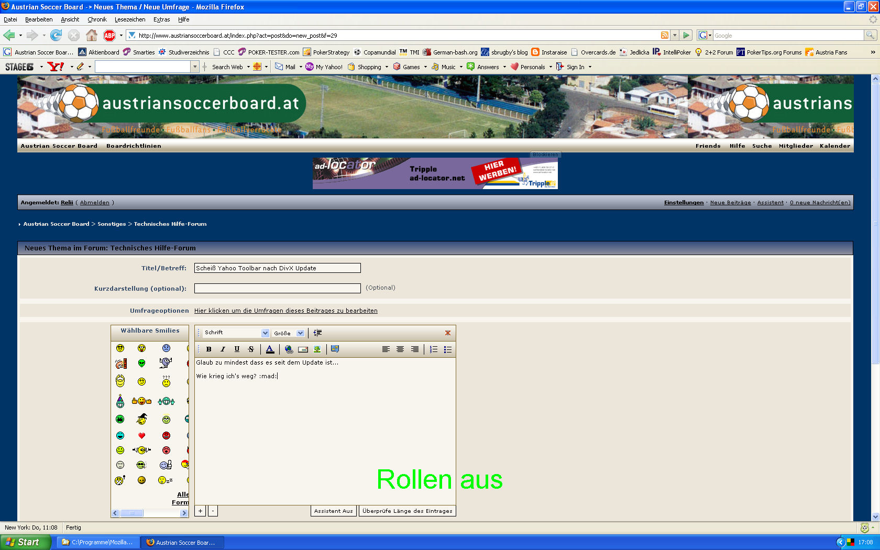The image size is (880, 550).
Task: Open the Datei menu
Action: tap(10, 19)
